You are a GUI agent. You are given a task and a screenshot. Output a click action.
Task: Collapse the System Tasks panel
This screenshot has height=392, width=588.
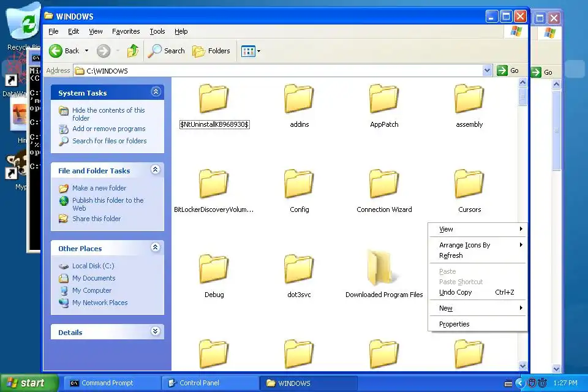(x=156, y=92)
